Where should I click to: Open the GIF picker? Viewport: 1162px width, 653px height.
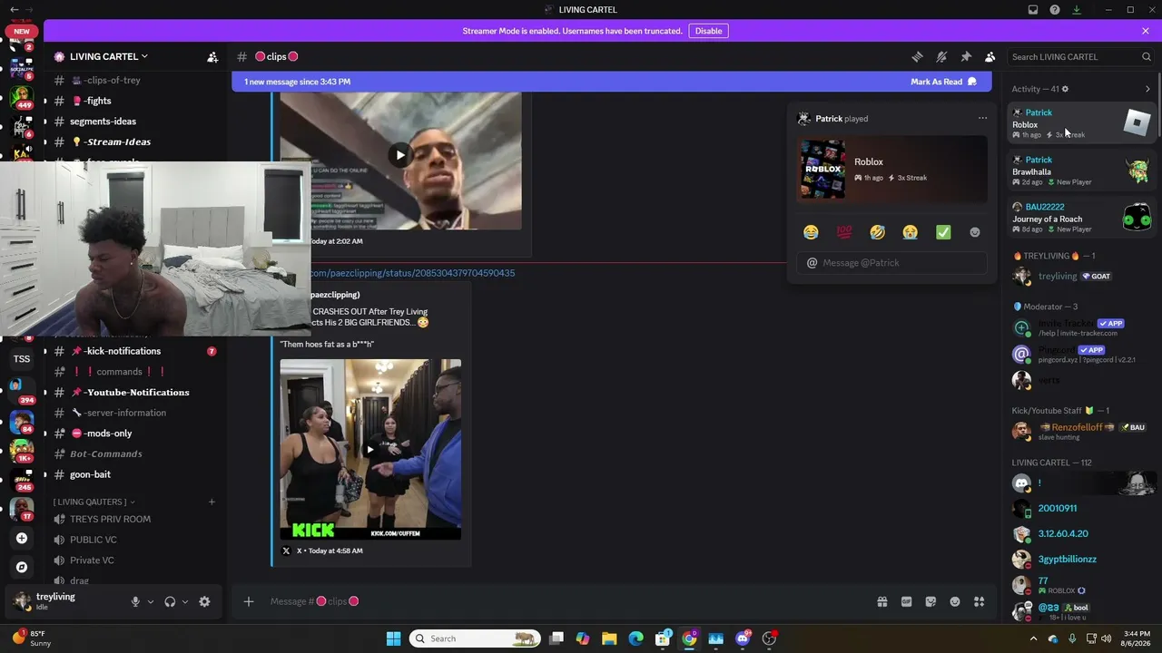point(906,601)
